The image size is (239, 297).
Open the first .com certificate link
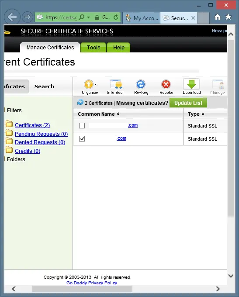(133, 125)
